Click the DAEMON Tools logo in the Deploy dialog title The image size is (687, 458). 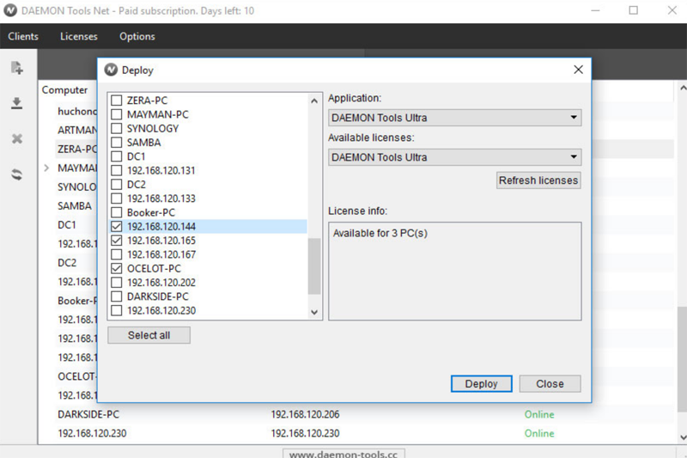click(111, 70)
